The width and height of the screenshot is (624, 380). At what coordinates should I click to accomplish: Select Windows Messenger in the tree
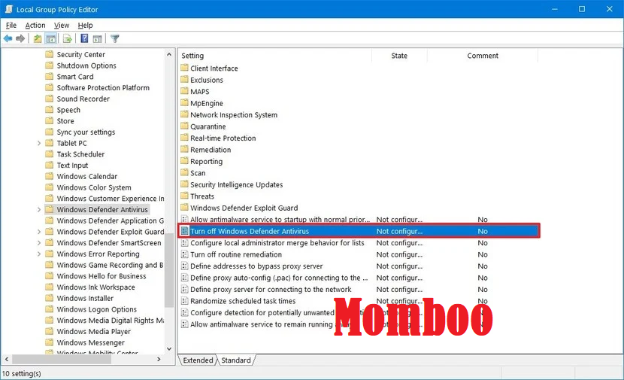pyautogui.click(x=90, y=342)
